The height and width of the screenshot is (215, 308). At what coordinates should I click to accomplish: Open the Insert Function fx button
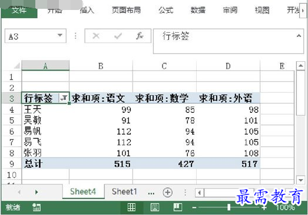pyautogui.click(x=140, y=36)
